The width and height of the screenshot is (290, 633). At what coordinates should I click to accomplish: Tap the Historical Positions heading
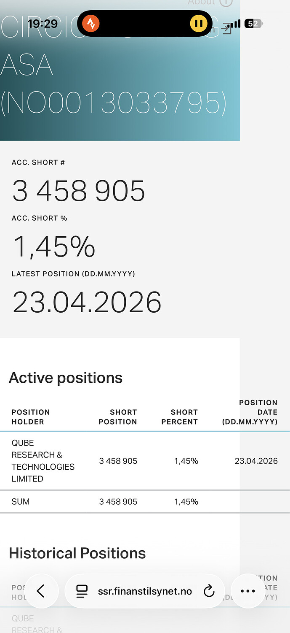click(77, 553)
